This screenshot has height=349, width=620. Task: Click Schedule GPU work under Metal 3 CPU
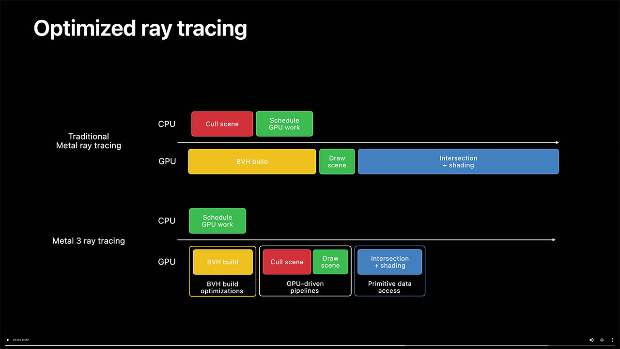click(217, 221)
